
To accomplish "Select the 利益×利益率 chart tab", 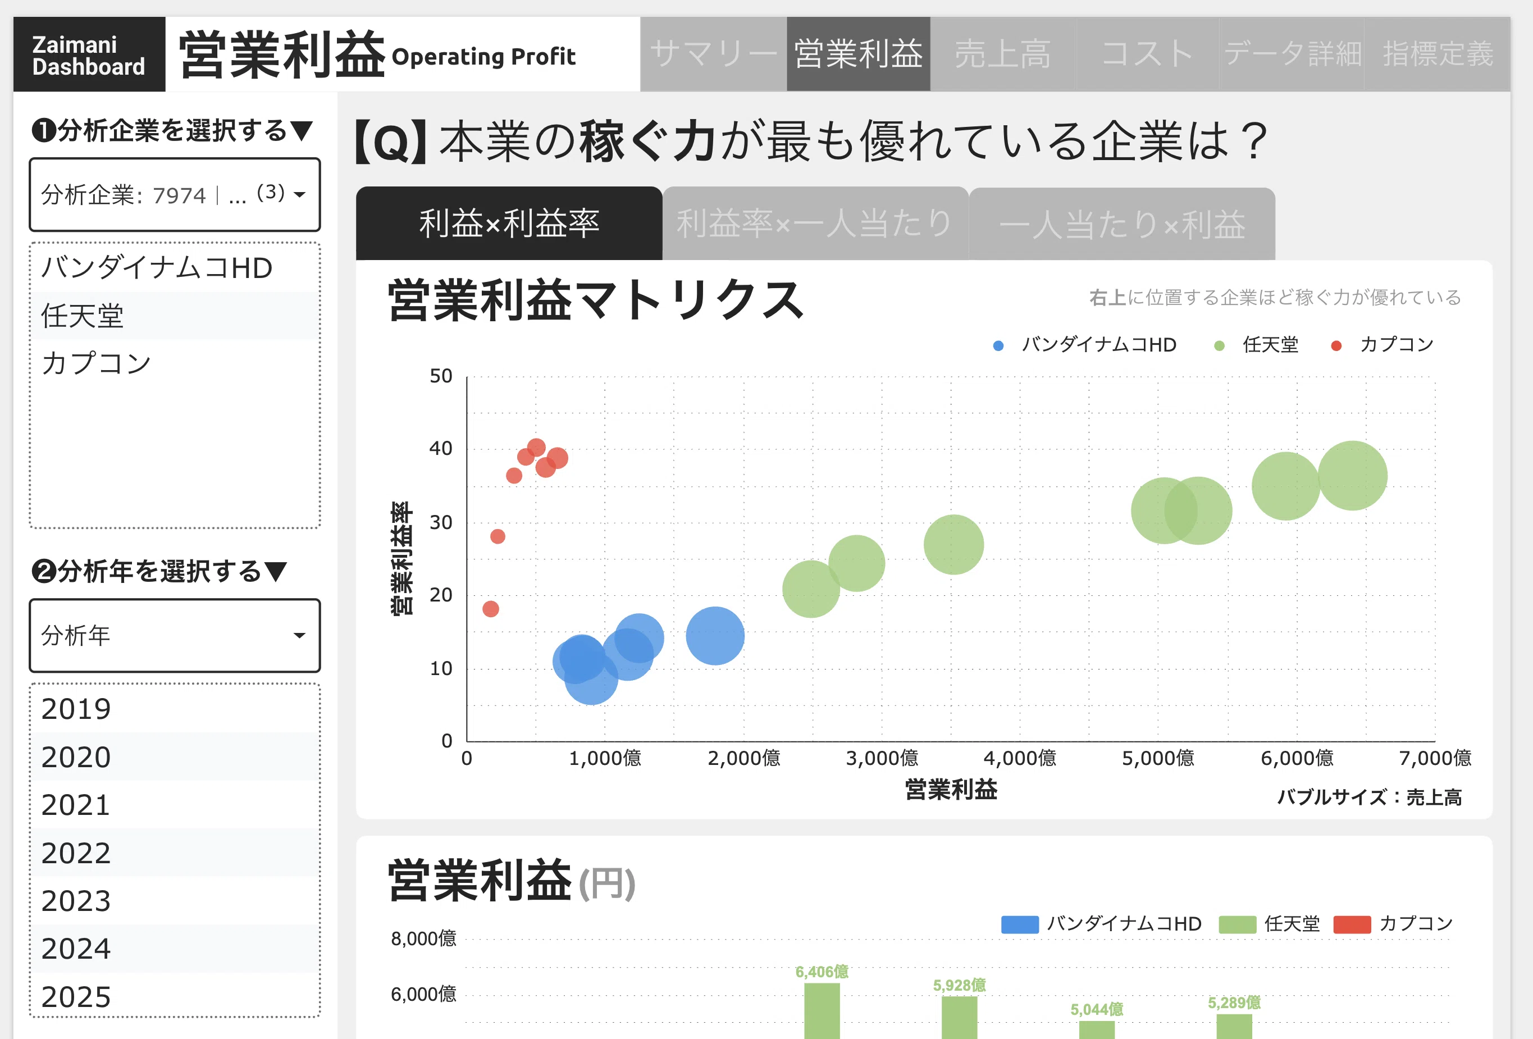I will [x=509, y=224].
